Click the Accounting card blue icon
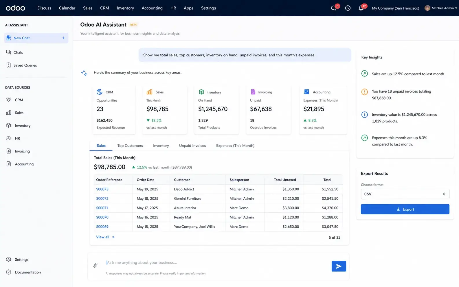Screen dimensions: 459x287 [x=306, y=92]
